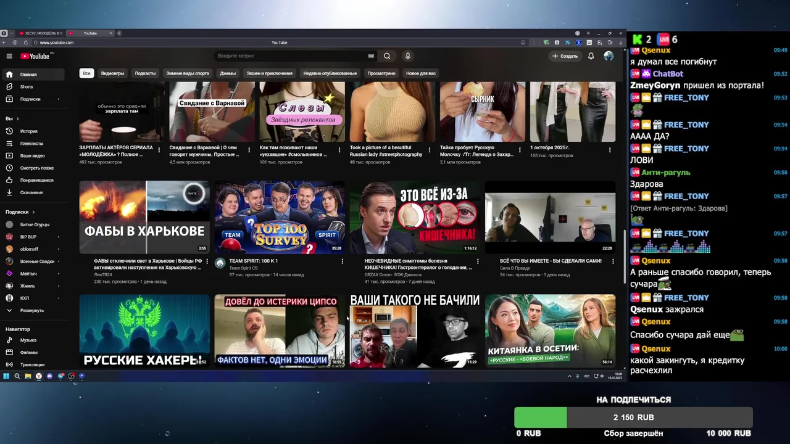Open Плейлисты in sidebar

pyautogui.click(x=33, y=144)
